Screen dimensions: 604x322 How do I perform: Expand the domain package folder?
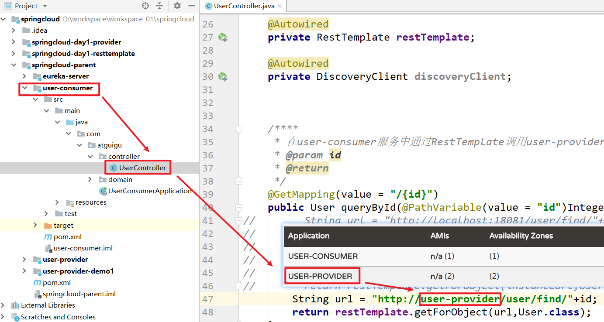click(x=90, y=179)
